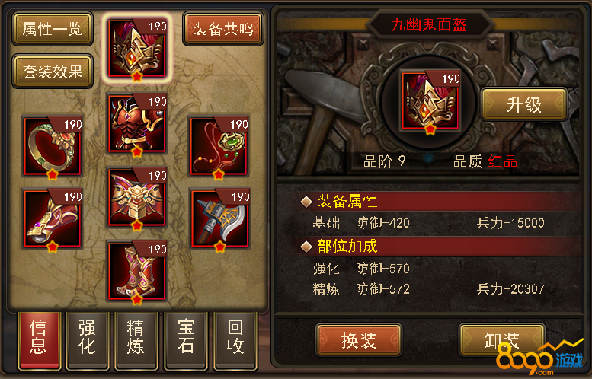Open the 装备共鸣 equipment resonance
592x379 pixels.
tap(223, 29)
